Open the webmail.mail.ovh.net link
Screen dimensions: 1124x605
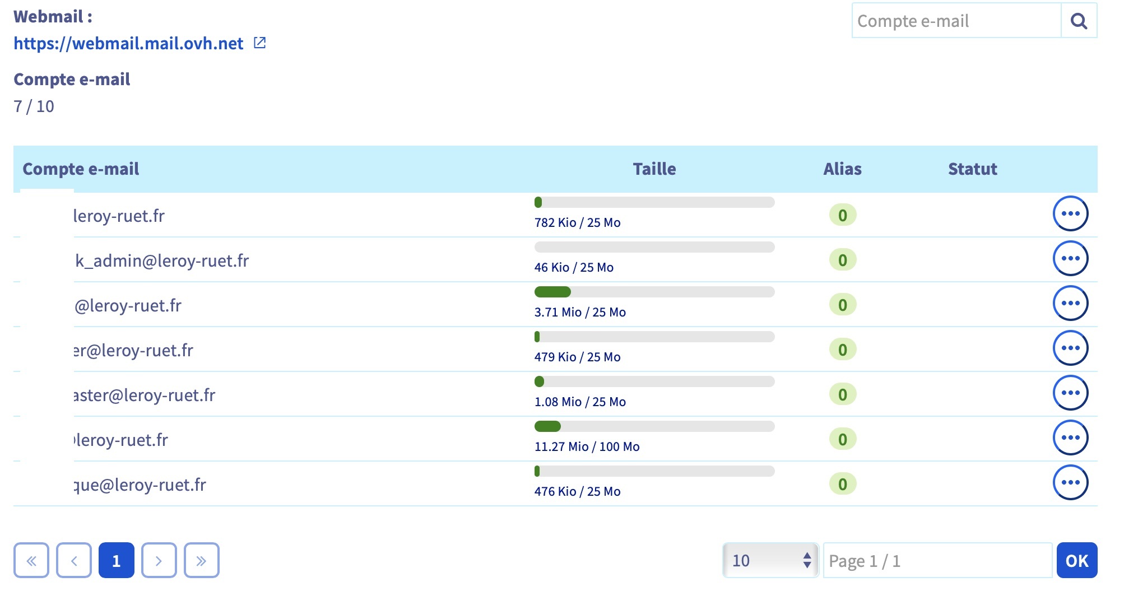click(x=128, y=43)
